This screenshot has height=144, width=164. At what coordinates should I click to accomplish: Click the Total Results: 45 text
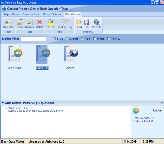click(x=144, y=118)
